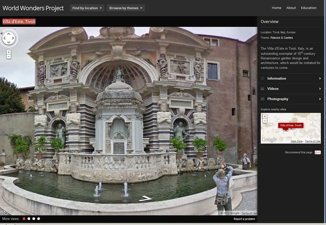The width and height of the screenshot is (326, 225).
Task: Pan street view right with compass arrow
Action: click(x=13, y=38)
